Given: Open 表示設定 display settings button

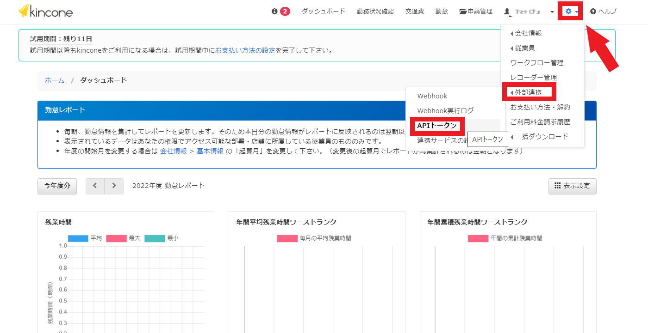Looking at the screenshot, I should (573, 186).
